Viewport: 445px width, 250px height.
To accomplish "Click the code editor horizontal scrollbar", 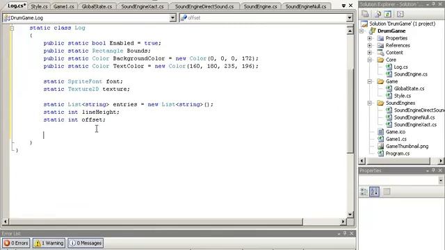I will (156, 222).
